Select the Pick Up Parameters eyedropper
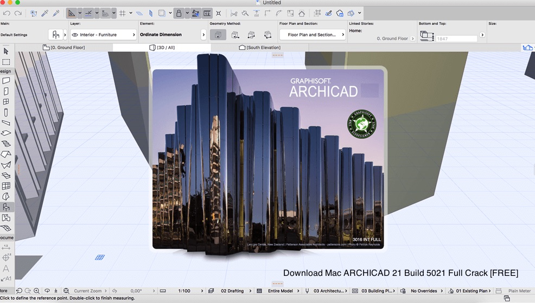The image size is (535, 303). pyautogui.click(x=44, y=14)
